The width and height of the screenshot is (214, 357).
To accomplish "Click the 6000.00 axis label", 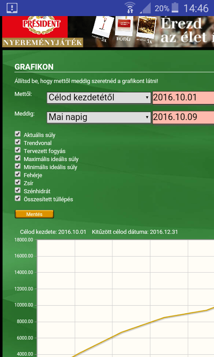I will tap(25, 338).
